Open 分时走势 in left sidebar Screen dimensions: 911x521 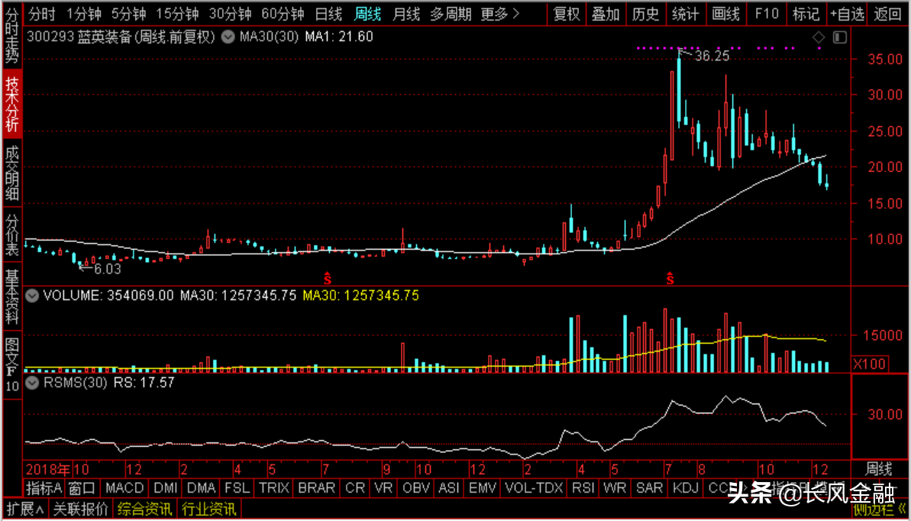coord(11,35)
